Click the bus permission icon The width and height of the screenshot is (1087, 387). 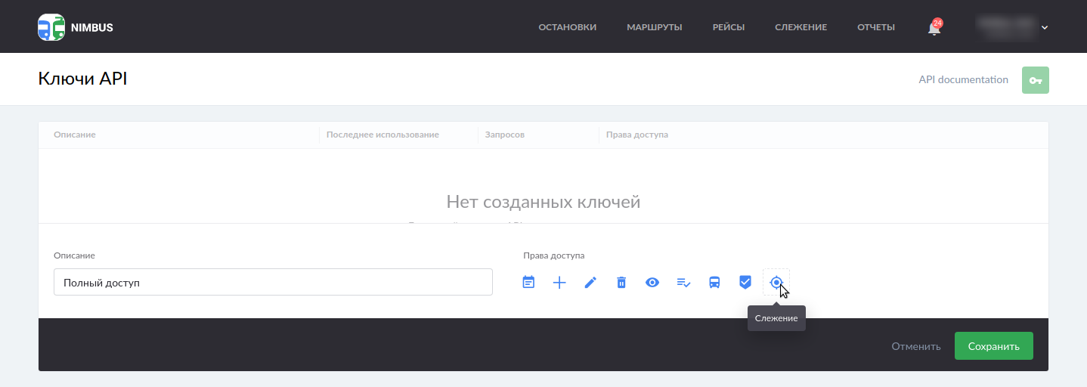click(x=714, y=283)
